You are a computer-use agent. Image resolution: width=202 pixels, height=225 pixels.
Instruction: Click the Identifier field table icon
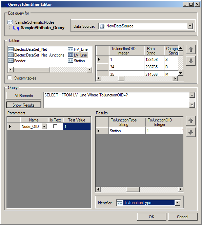pyautogui.click(x=120, y=203)
